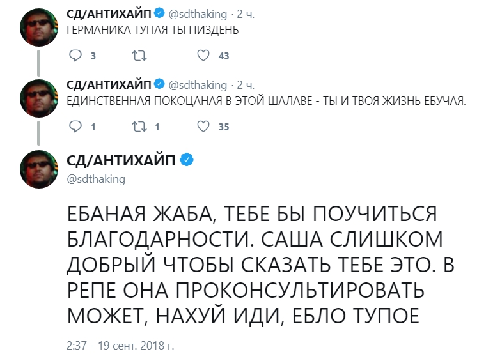Click @sdthaking handle under main tweet name
The width and height of the screenshot is (486, 354).
tap(96, 179)
